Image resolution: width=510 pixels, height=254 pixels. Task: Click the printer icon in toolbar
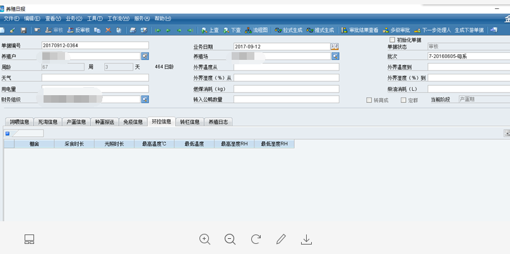133,30
